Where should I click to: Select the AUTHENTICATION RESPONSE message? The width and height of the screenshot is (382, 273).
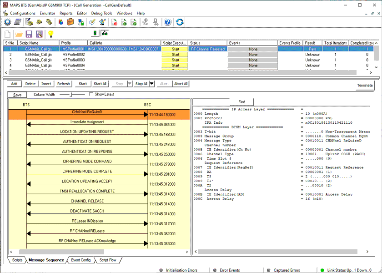(x=87, y=152)
